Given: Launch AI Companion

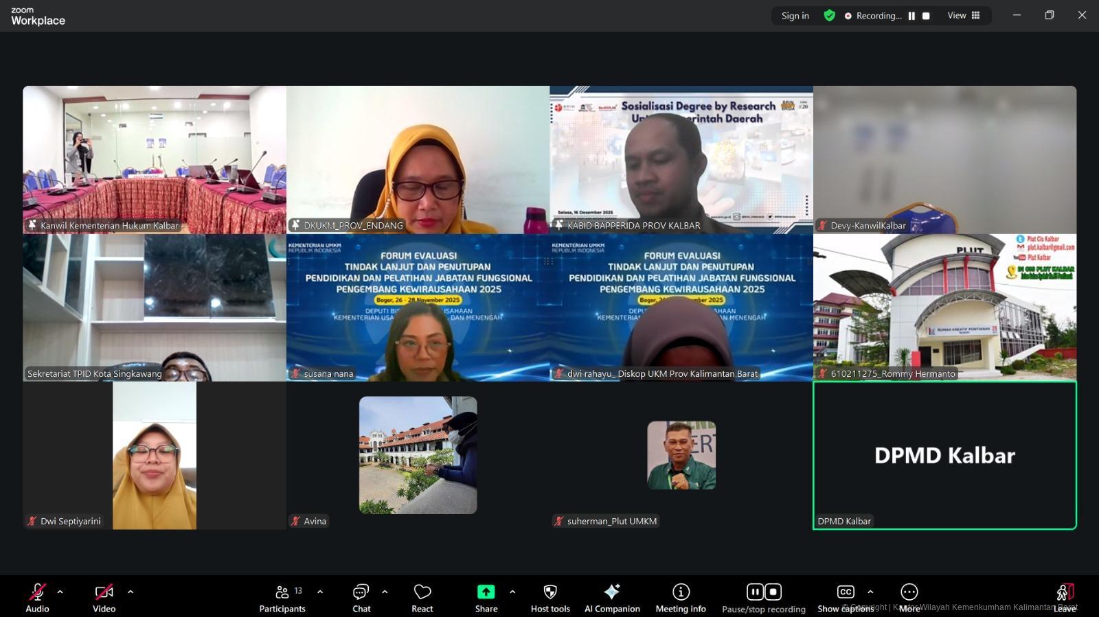Looking at the screenshot, I should (612, 596).
